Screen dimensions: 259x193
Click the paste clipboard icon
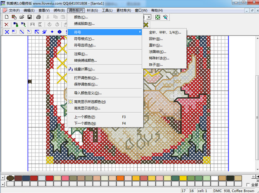(63, 17)
